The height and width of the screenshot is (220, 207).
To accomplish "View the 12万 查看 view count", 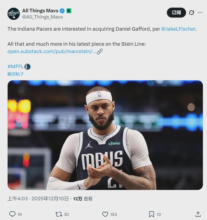I will pyautogui.click(x=83, y=198).
